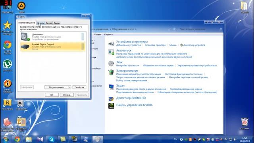254x143 pixels.
Task: Select the Воспроизведение tab
Action: (27, 23)
